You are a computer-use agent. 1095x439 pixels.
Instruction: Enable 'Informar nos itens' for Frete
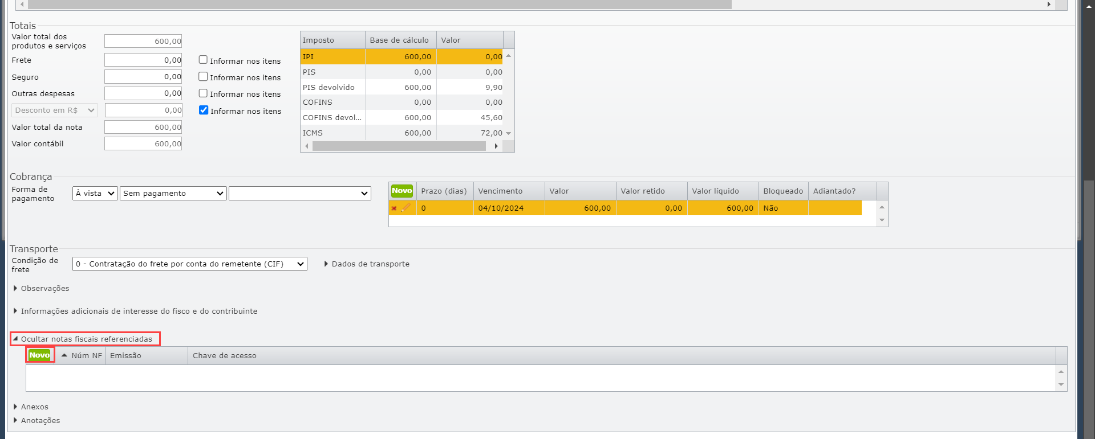coord(203,60)
